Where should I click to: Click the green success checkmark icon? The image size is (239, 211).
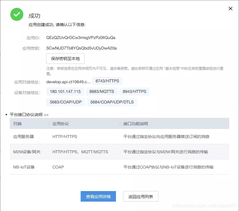[x=16, y=14]
